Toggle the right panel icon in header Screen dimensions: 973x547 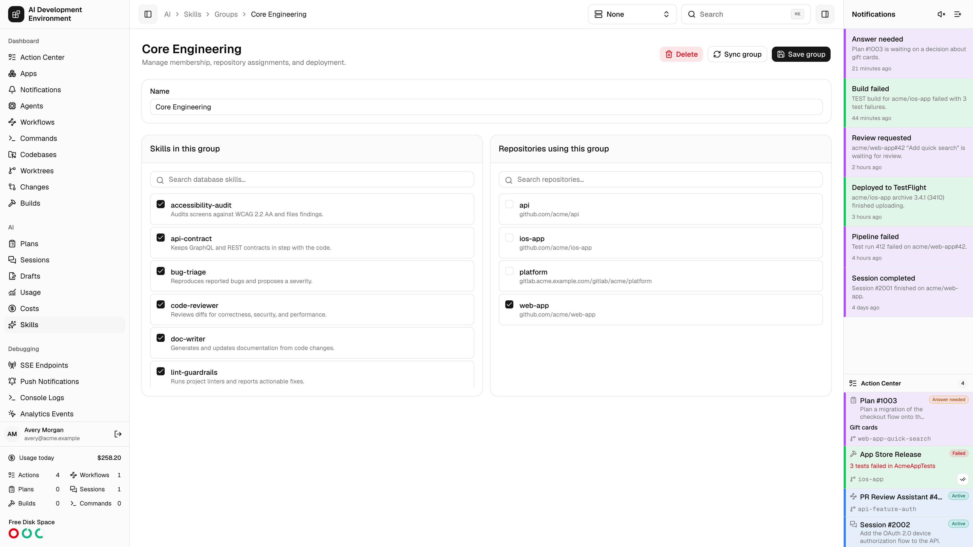(825, 14)
